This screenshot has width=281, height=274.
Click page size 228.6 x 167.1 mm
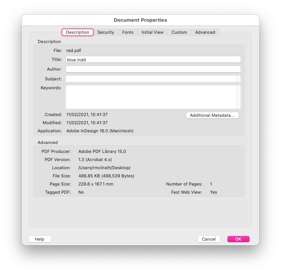[x=96, y=184]
